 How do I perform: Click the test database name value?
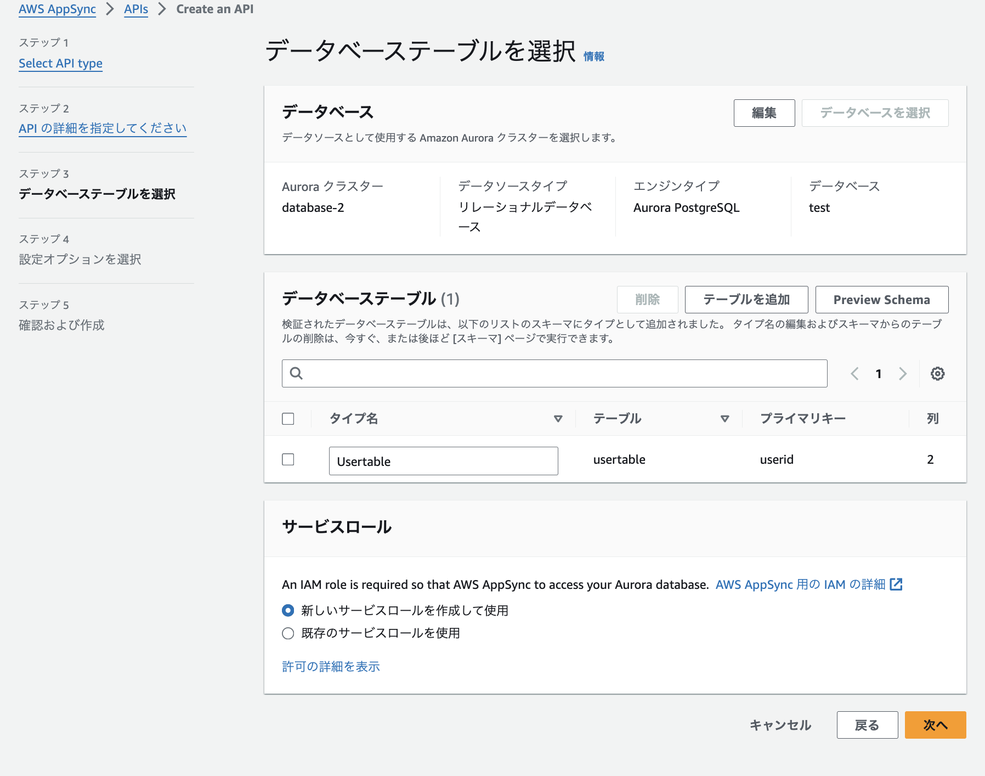point(819,208)
